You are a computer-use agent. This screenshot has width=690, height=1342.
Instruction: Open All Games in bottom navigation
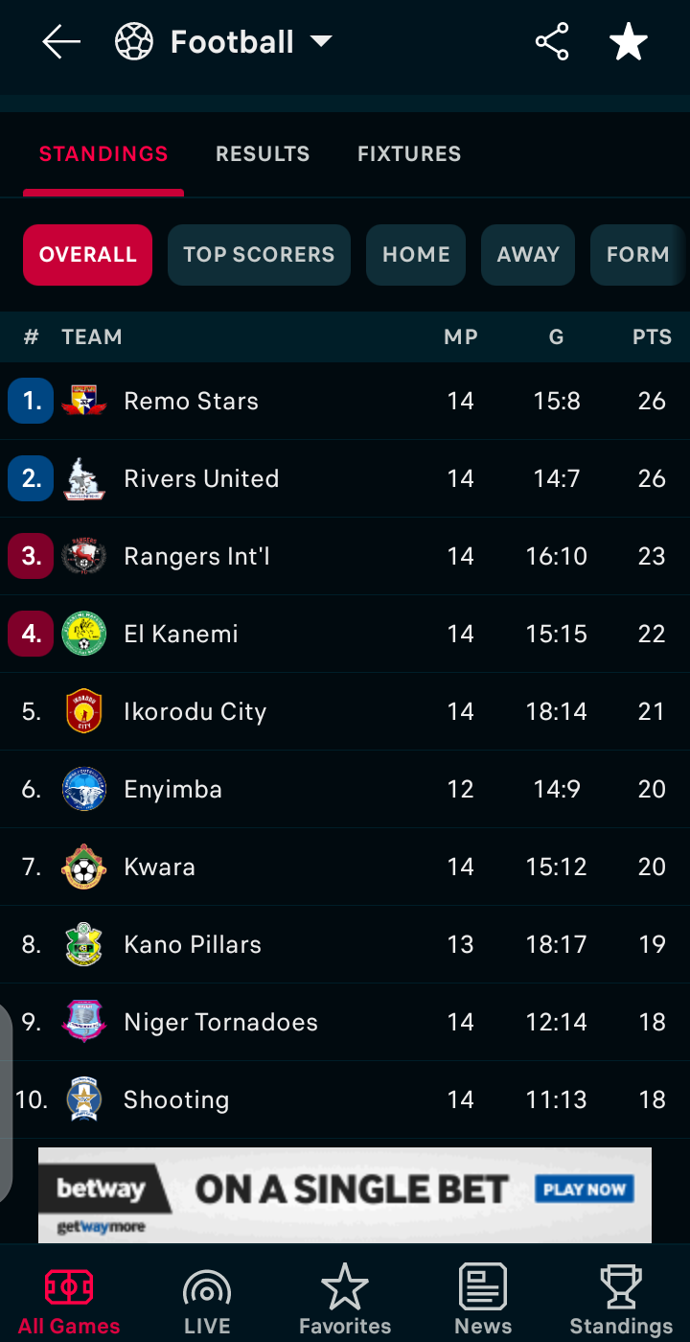tap(69, 1299)
